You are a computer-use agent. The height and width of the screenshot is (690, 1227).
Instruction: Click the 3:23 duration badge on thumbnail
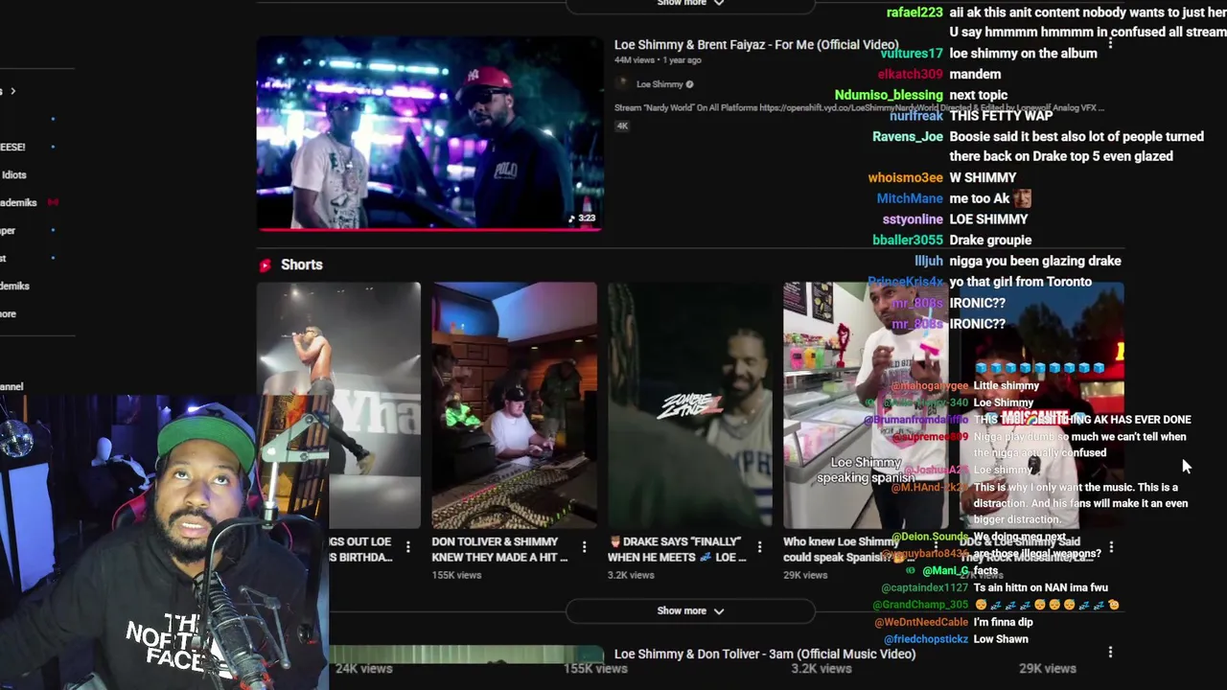pyautogui.click(x=582, y=218)
